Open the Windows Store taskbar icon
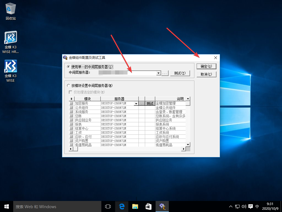Viewport: 282px width, 212px height. (x=148, y=206)
